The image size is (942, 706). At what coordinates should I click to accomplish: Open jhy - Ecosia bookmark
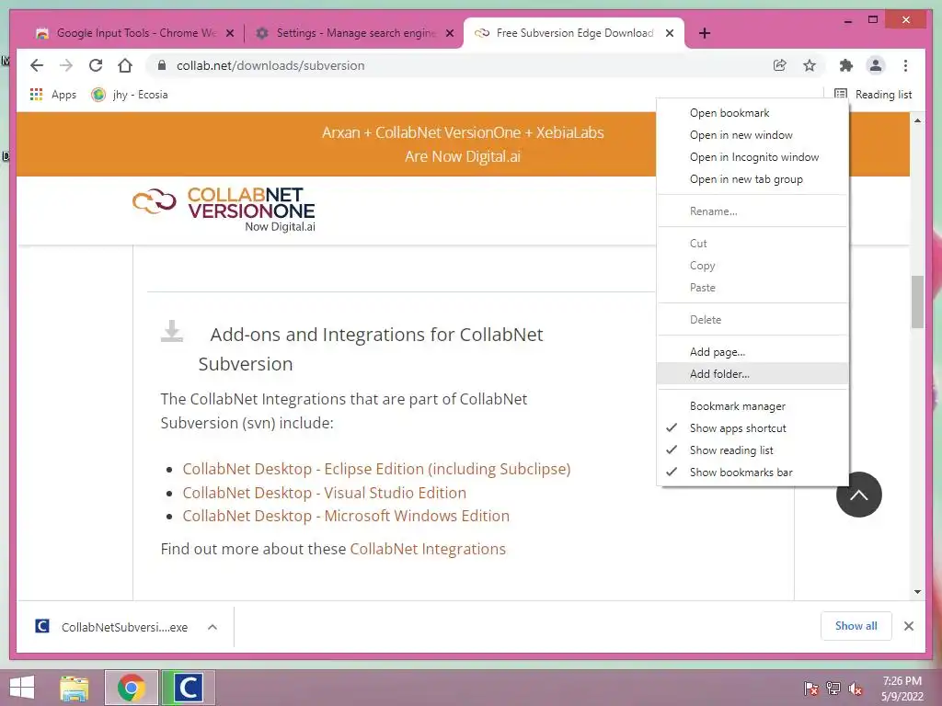(x=130, y=95)
